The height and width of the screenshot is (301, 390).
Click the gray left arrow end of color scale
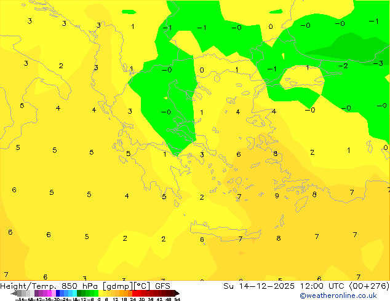[x=14, y=293]
